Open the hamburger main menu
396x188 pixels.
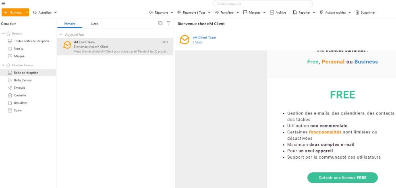click(x=4, y=3)
